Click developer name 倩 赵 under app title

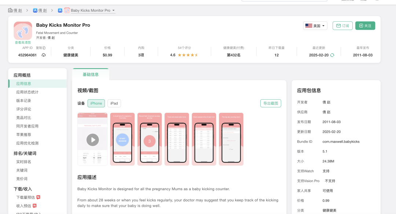point(51,38)
